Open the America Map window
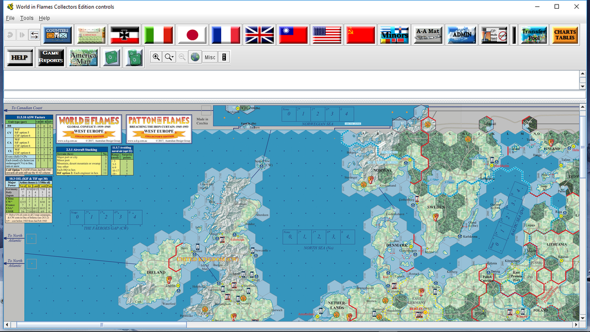Screen dimensions: 590x332 [83, 58]
